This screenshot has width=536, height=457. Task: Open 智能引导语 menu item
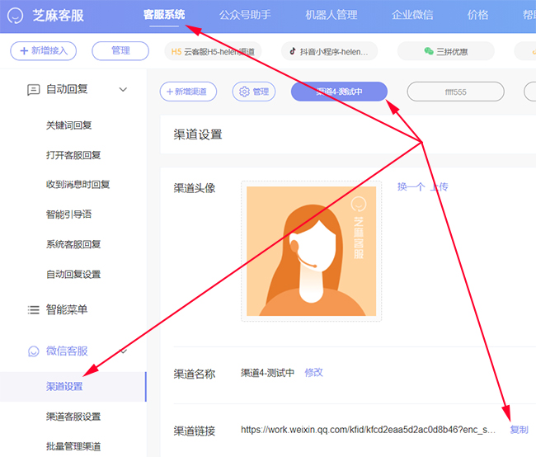tap(68, 214)
